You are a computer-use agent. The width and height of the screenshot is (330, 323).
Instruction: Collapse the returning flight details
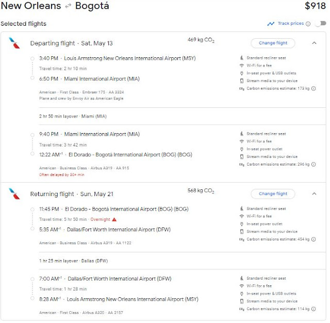(314, 194)
